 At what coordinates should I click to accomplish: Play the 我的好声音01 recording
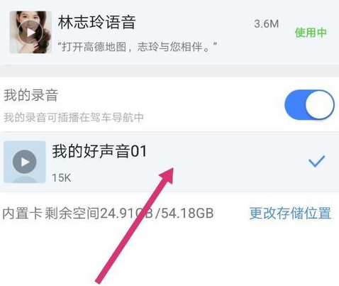coord(25,162)
